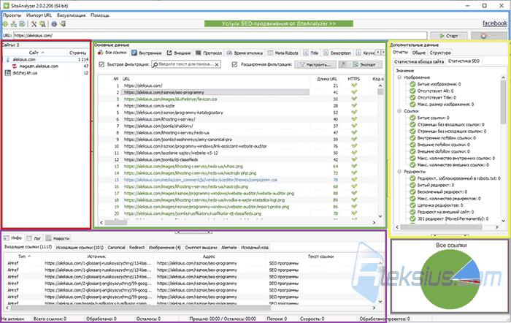The width and height of the screenshot is (511, 323).
Task: Open the Meta Robots tab
Action: coord(283,53)
